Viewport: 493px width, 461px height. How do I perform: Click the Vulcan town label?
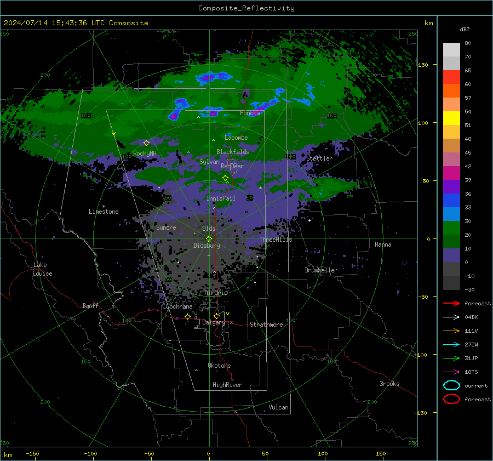coord(278,407)
